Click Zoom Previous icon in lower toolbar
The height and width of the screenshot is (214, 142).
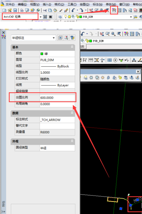(119, 34)
